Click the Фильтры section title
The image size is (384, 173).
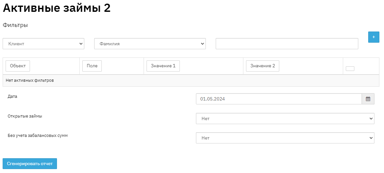(15, 25)
